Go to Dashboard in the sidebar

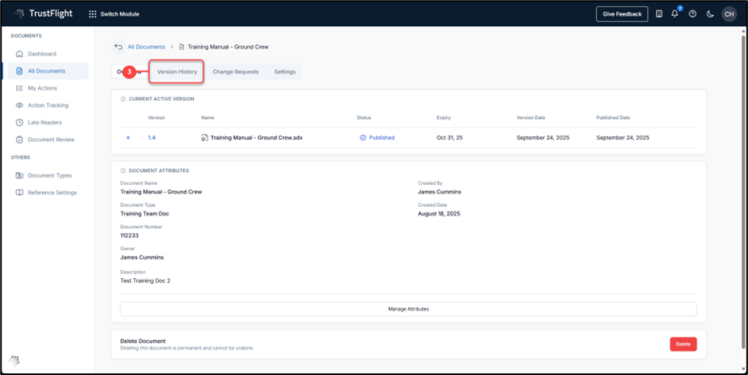pos(42,54)
